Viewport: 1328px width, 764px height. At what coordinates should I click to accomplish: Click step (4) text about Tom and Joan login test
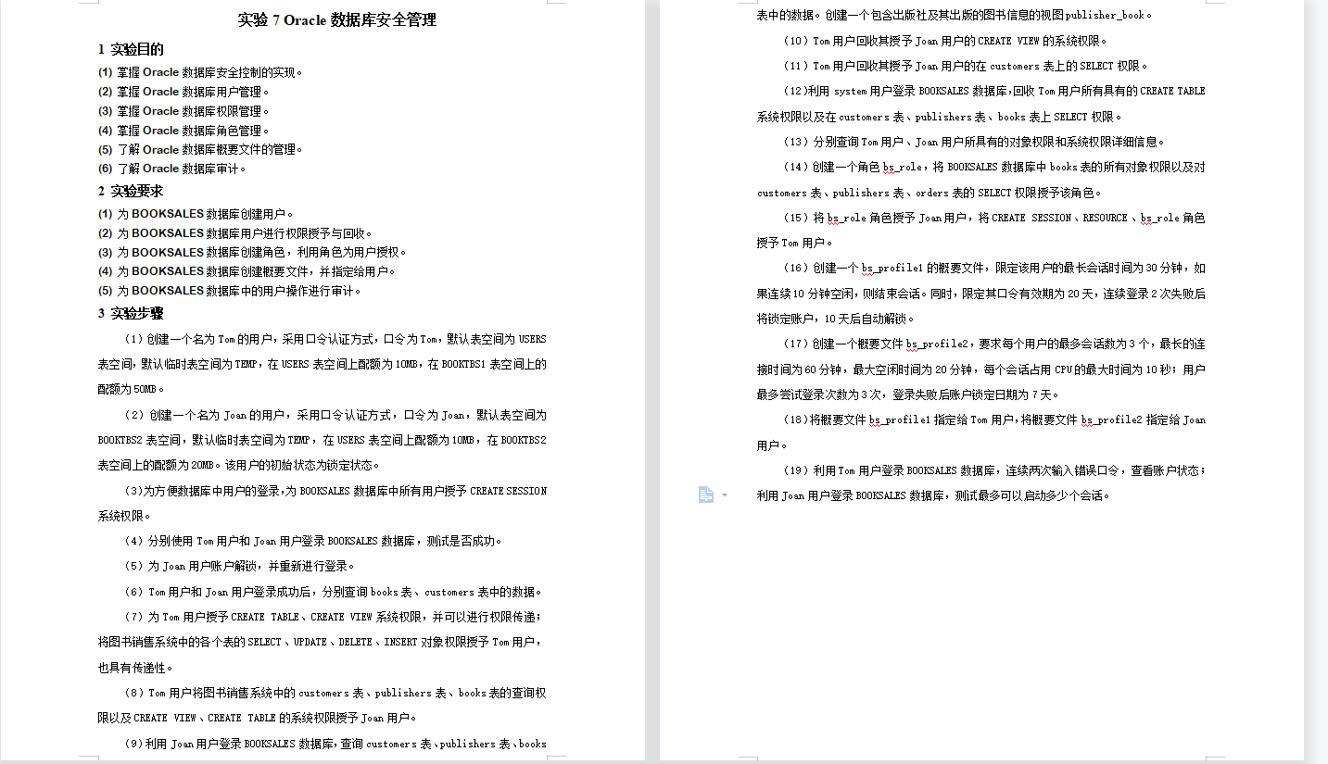pyautogui.click(x=313, y=541)
